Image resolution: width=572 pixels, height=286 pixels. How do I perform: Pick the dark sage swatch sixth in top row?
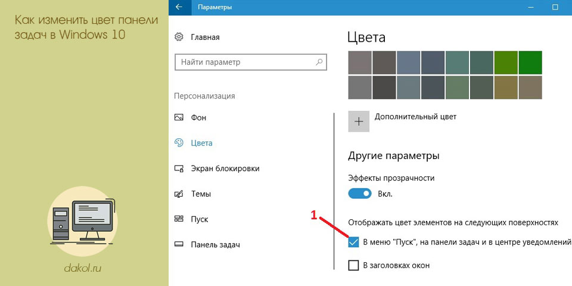pos(481,63)
